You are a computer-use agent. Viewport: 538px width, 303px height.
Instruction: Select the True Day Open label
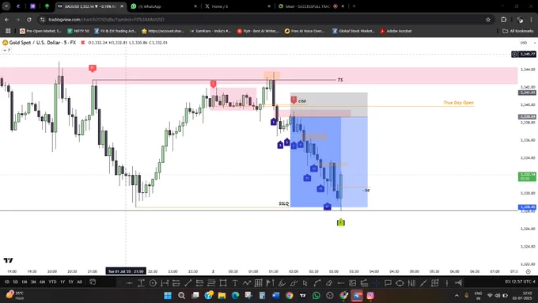458,103
